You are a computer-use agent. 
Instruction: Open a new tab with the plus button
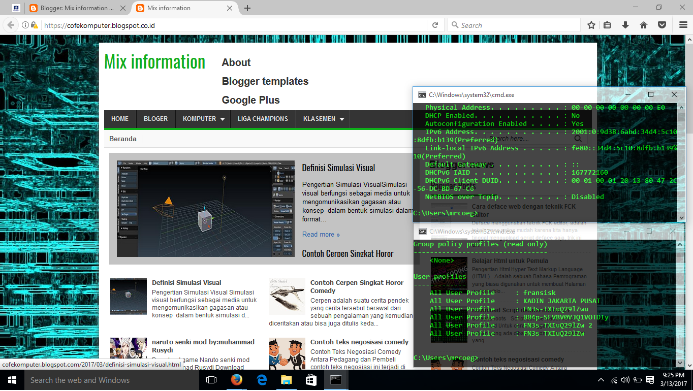click(x=247, y=8)
